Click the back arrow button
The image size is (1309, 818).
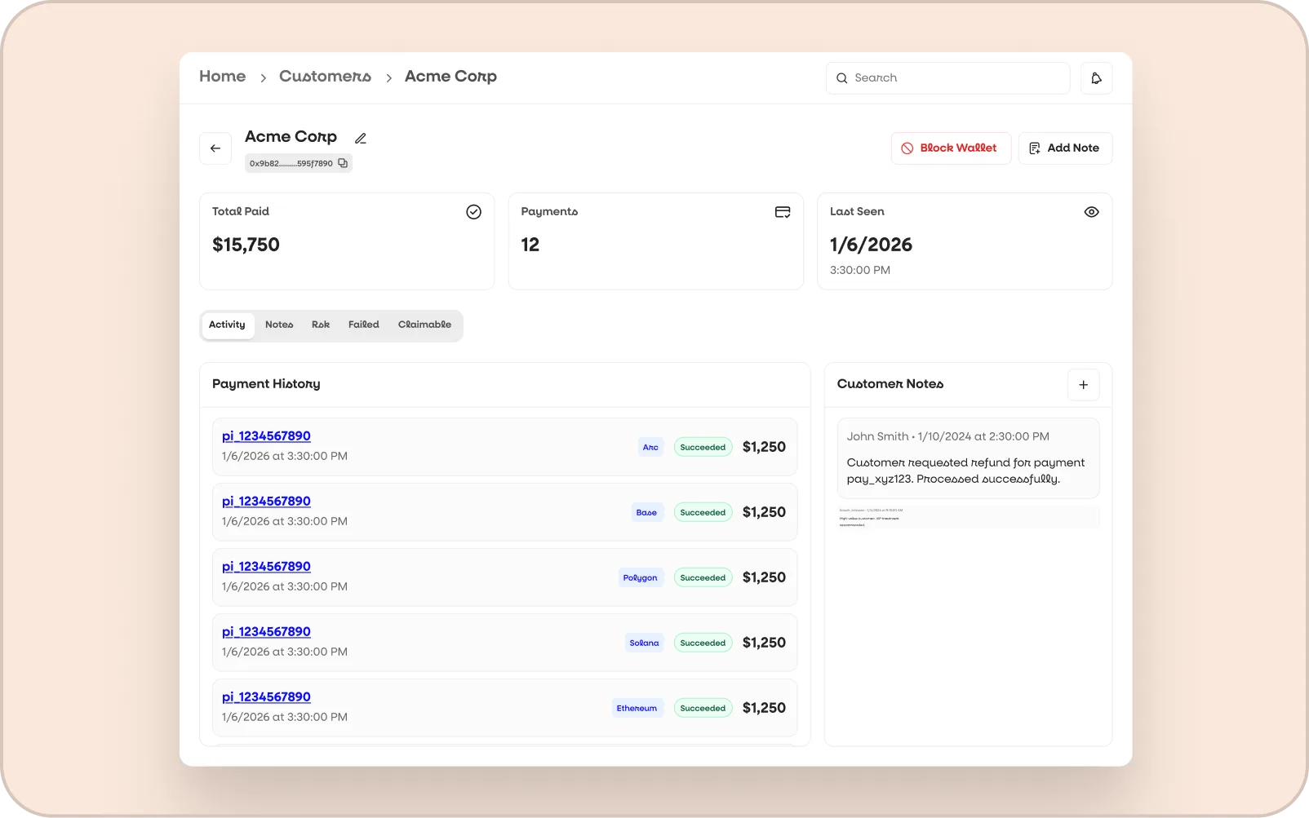(215, 148)
